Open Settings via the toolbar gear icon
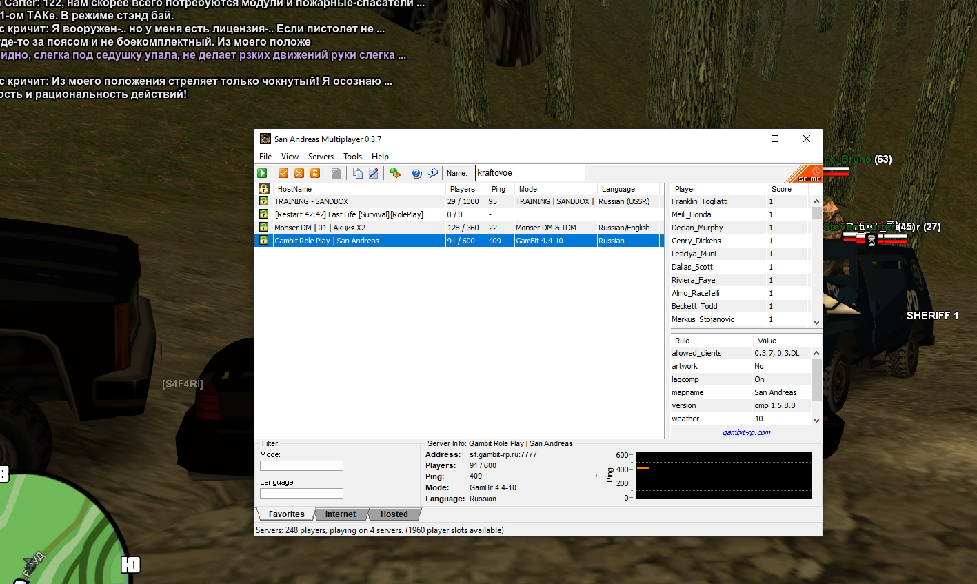The height and width of the screenshot is (584, 977). click(394, 173)
